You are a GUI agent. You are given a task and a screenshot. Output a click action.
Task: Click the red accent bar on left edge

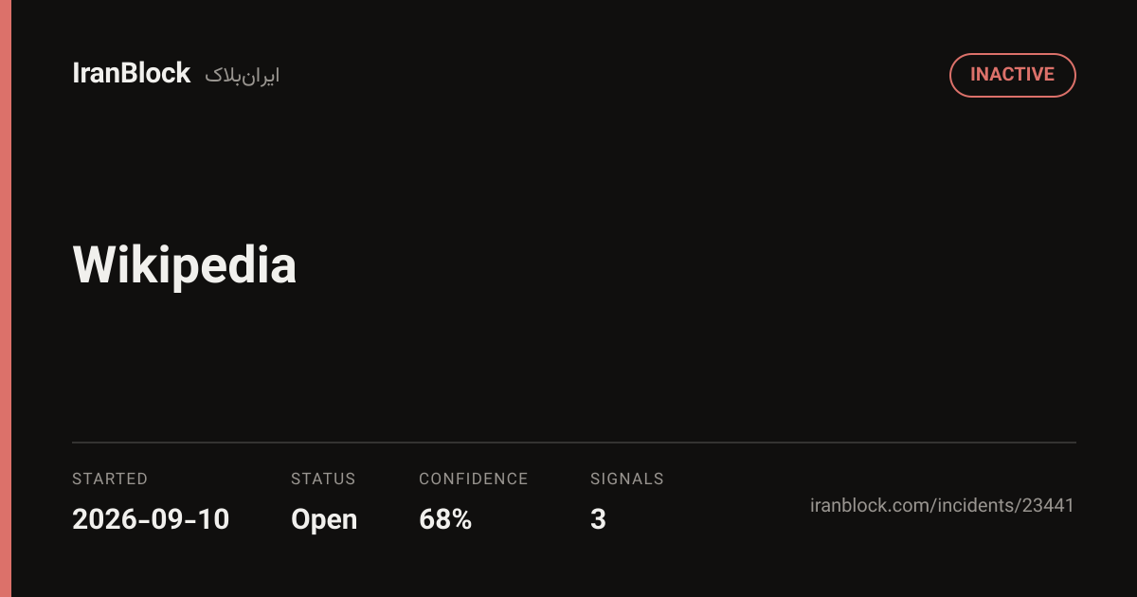click(x=5, y=298)
